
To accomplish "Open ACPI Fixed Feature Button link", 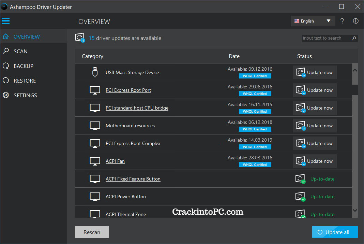I will click(x=133, y=179).
